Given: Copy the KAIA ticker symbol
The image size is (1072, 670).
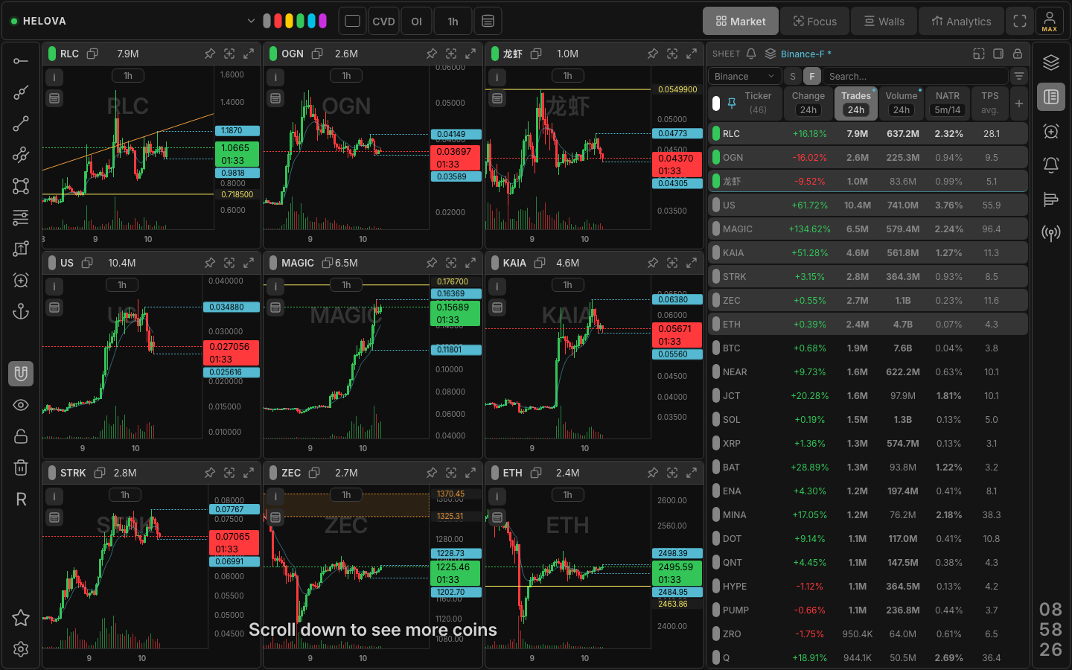Looking at the screenshot, I should pos(540,263).
